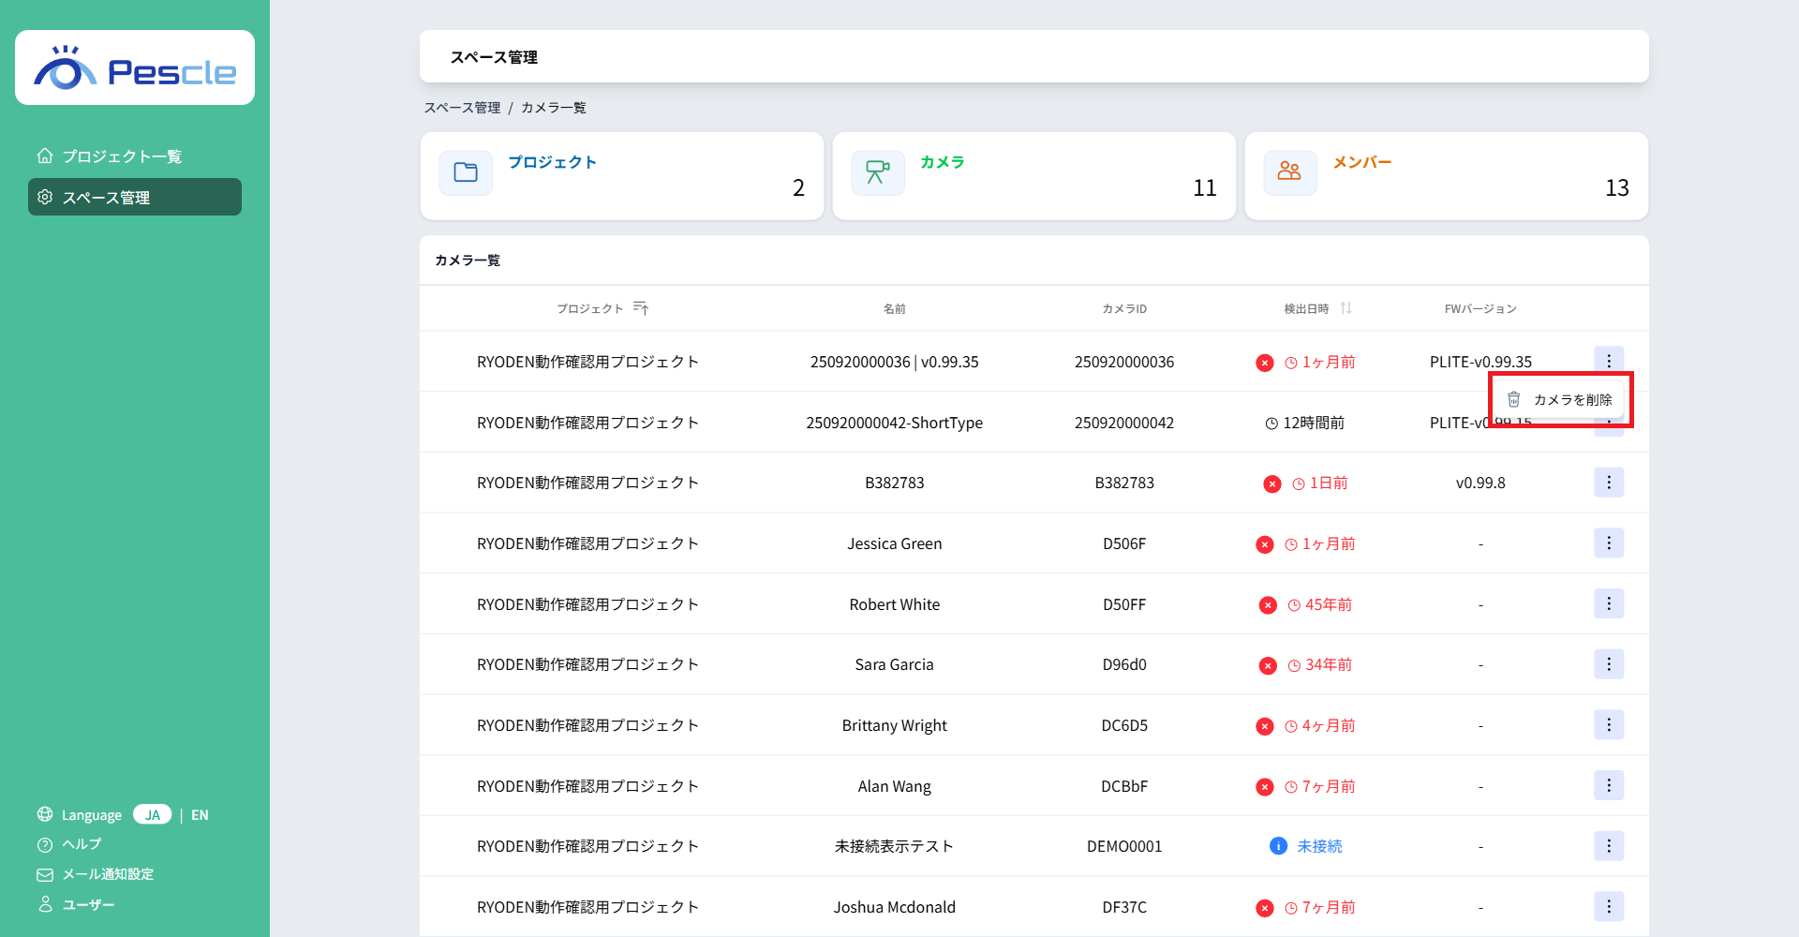Open the ユーザー user menu
Viewport: 1799px width, 937px height.
(x=87, y=905)
